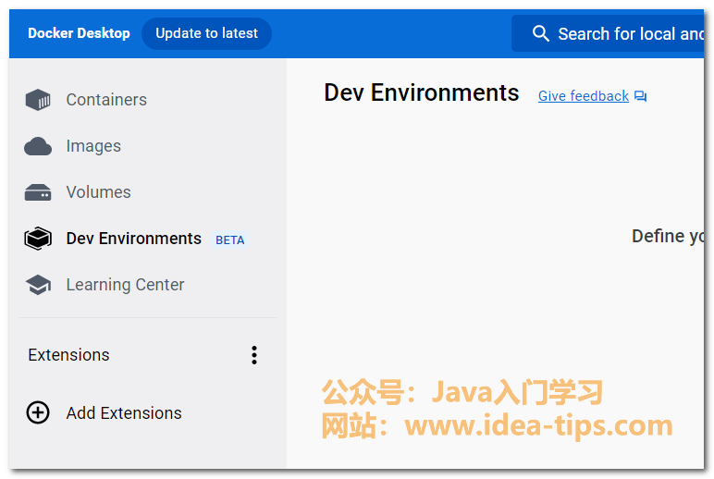This screenshot has width=714, height=479.
Task: Click the Dev Environments box icon
Action: (38, 239)
